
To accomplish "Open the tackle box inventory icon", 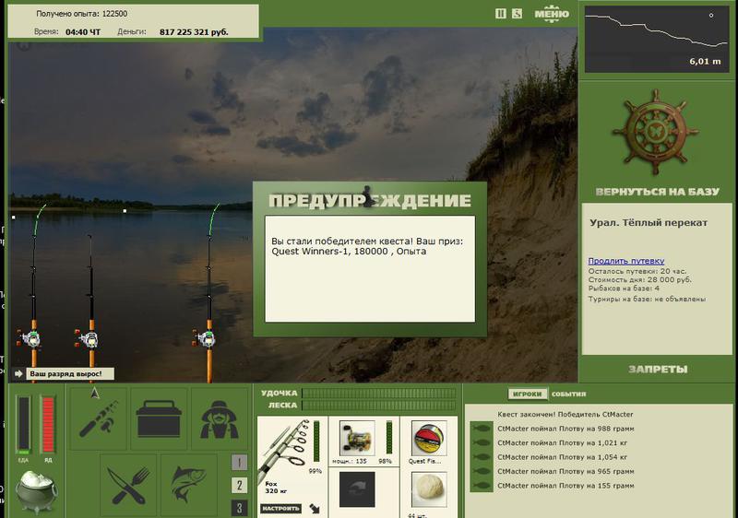I will 158,418.
